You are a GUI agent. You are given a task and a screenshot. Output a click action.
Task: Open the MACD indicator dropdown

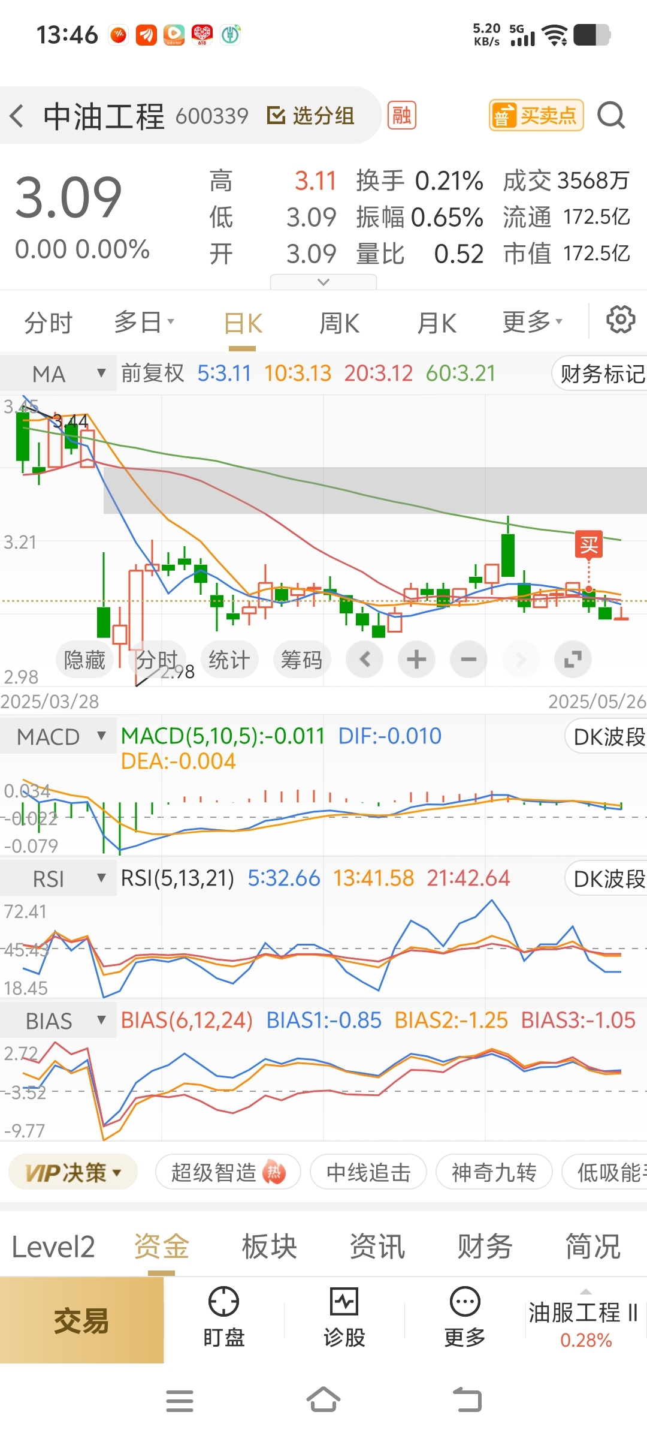[58, 736]
